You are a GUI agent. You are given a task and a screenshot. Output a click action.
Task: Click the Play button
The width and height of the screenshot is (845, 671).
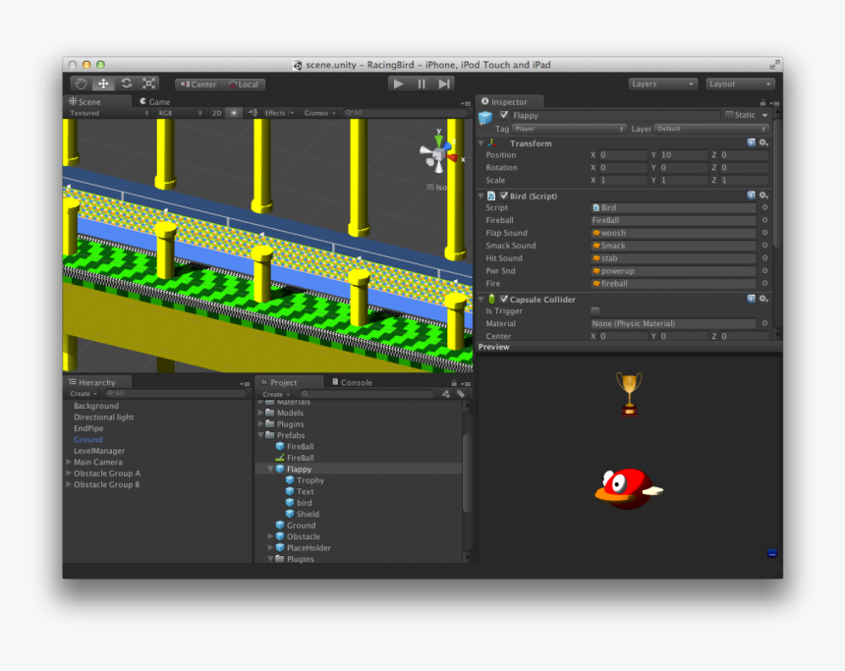point(398,84)
